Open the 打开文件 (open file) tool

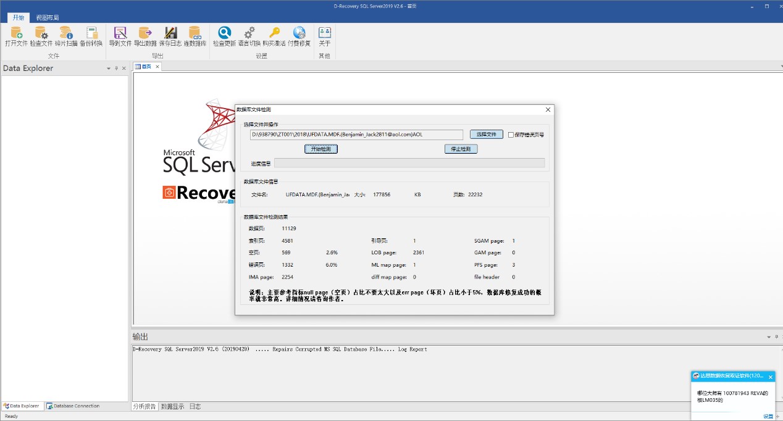coord(17,37)
